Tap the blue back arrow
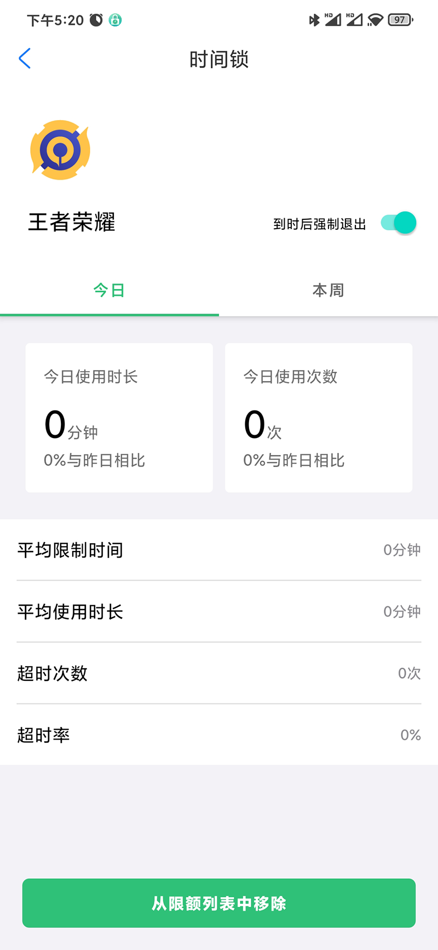Screen dimensions: 438x950 coord(25,59)
